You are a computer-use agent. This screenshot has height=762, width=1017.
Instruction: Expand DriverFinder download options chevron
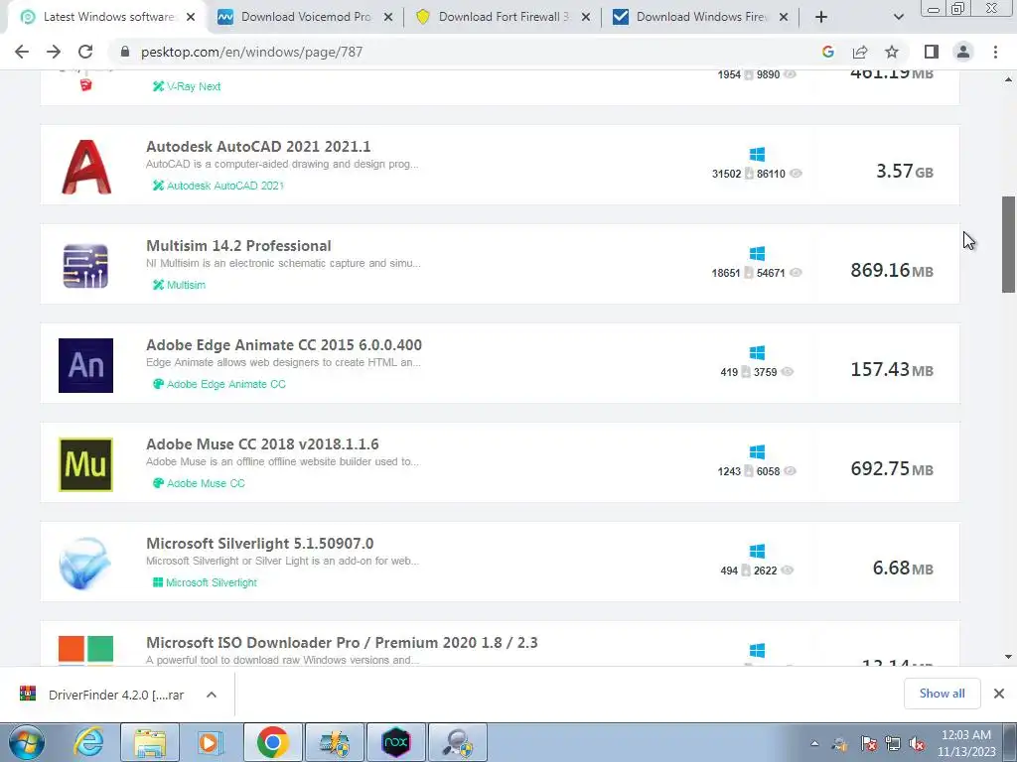point(212,695)
